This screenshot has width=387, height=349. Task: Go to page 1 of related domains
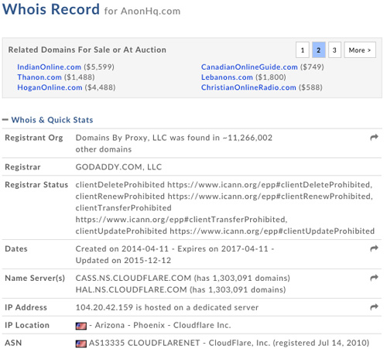(303, 50)
